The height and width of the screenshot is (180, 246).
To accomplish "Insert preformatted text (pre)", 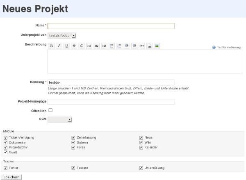I will click(x=142, y=46).
